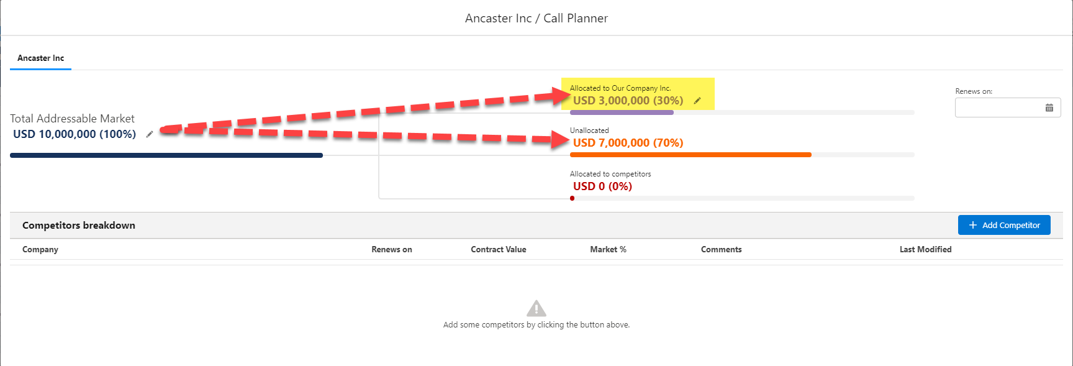Sort by Last Modified column header
Screen dimensions: 1073x366
pos(925,249)
